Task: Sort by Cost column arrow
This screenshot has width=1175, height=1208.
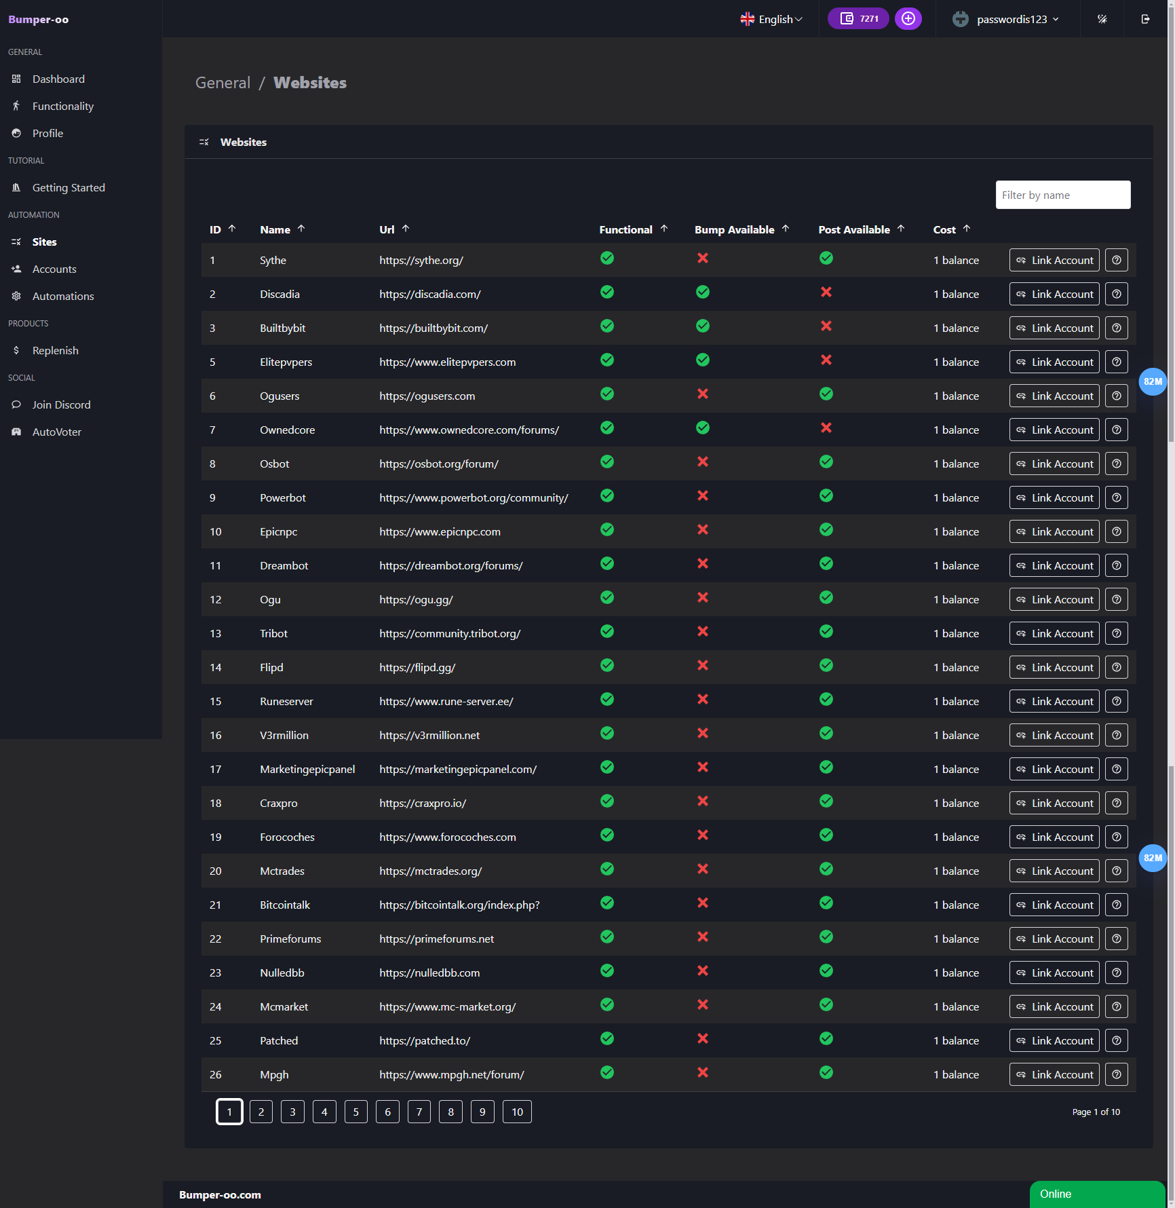Action: point(967,229)
